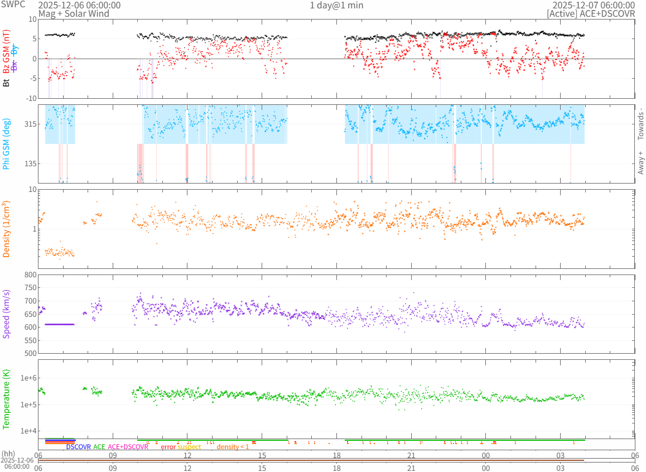Click the yellow suspect legend entry
646x472 pixels.
click(x=189, y=447)
